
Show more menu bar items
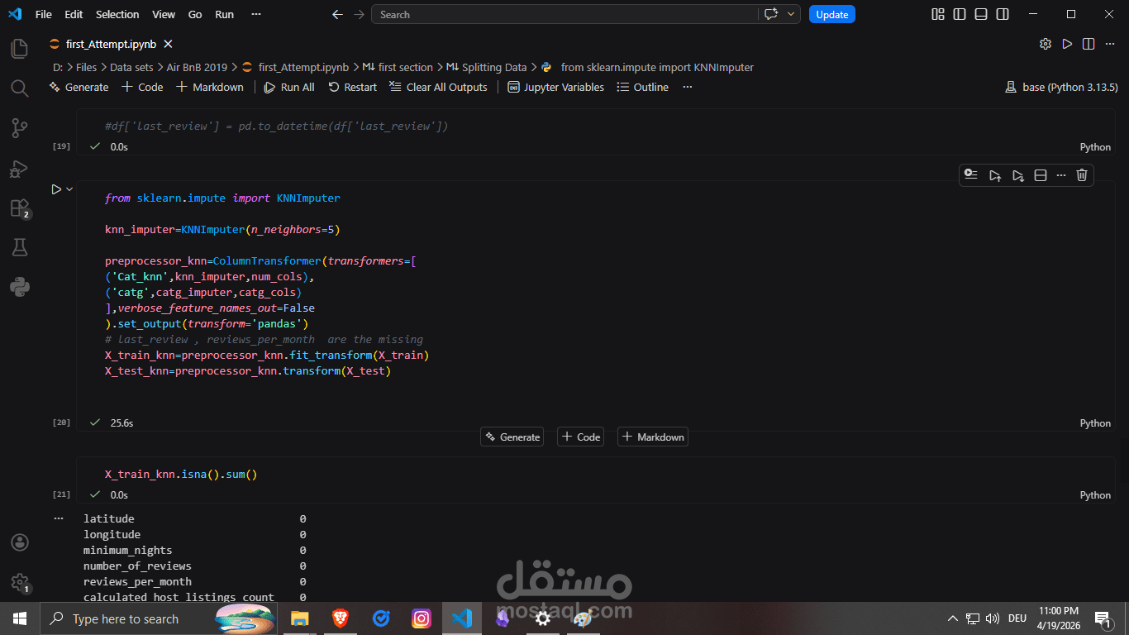[x=255, y=14]
